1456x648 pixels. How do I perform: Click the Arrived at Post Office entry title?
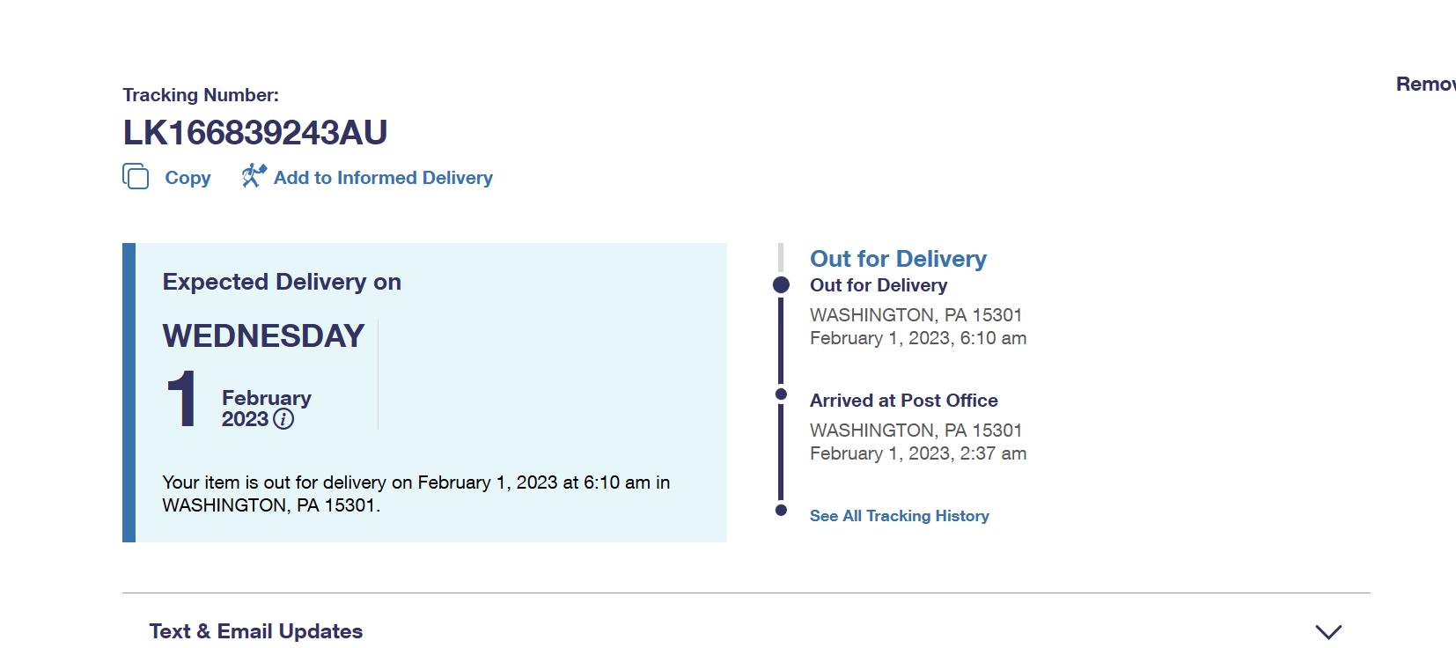pos(904,401)
